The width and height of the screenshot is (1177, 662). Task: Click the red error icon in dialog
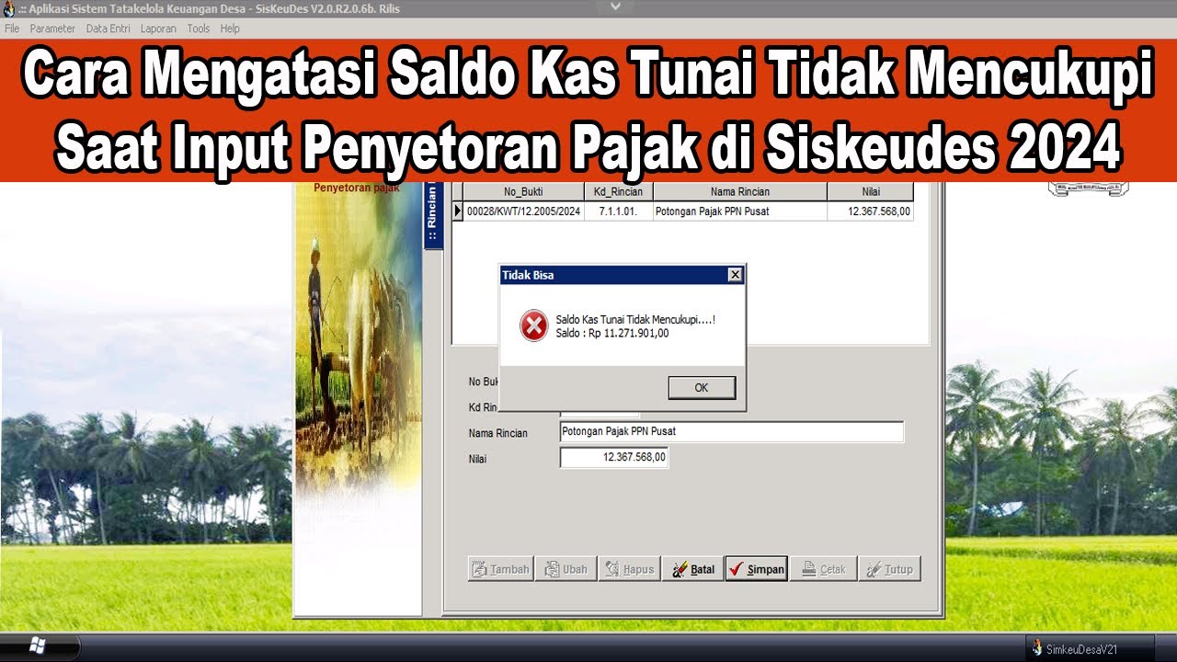point(533,325)
